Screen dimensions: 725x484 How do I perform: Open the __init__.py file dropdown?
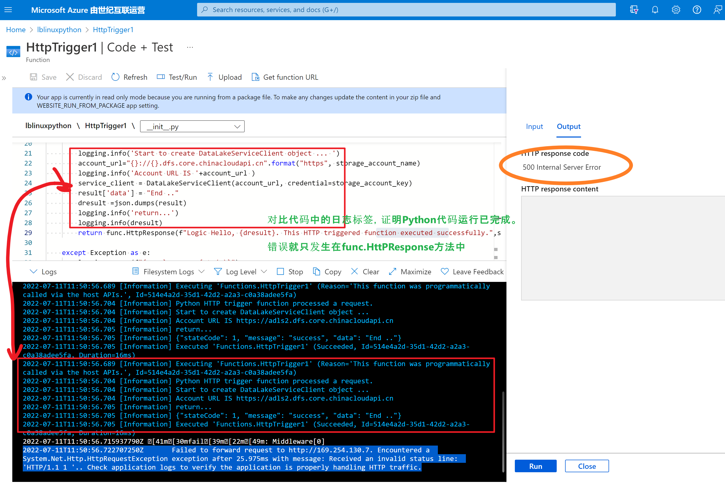point(192,127)
